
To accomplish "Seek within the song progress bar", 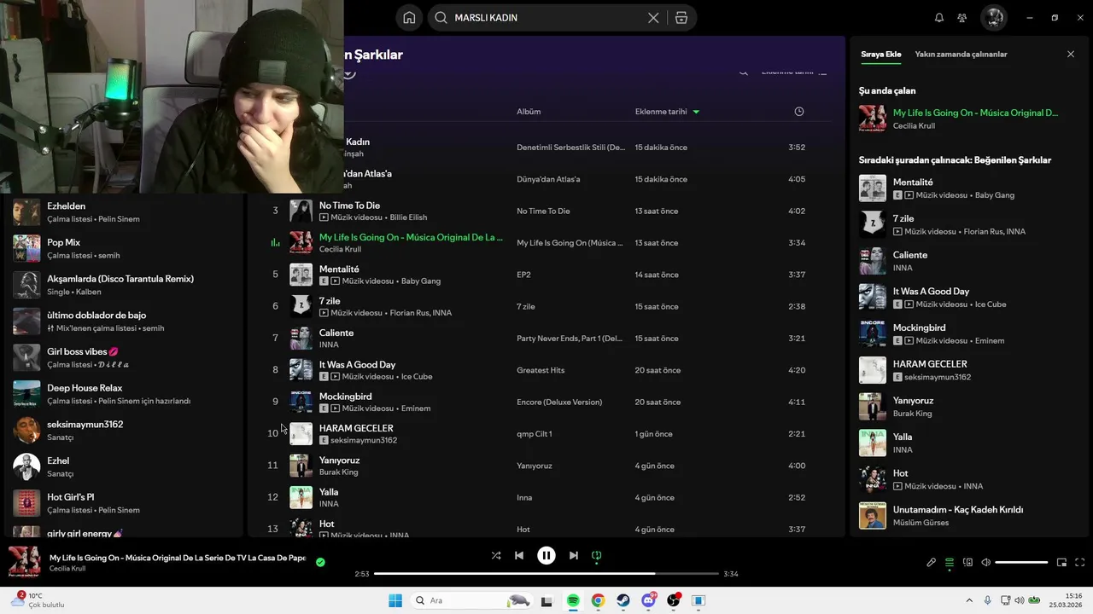I will click(x=546, y=574).
